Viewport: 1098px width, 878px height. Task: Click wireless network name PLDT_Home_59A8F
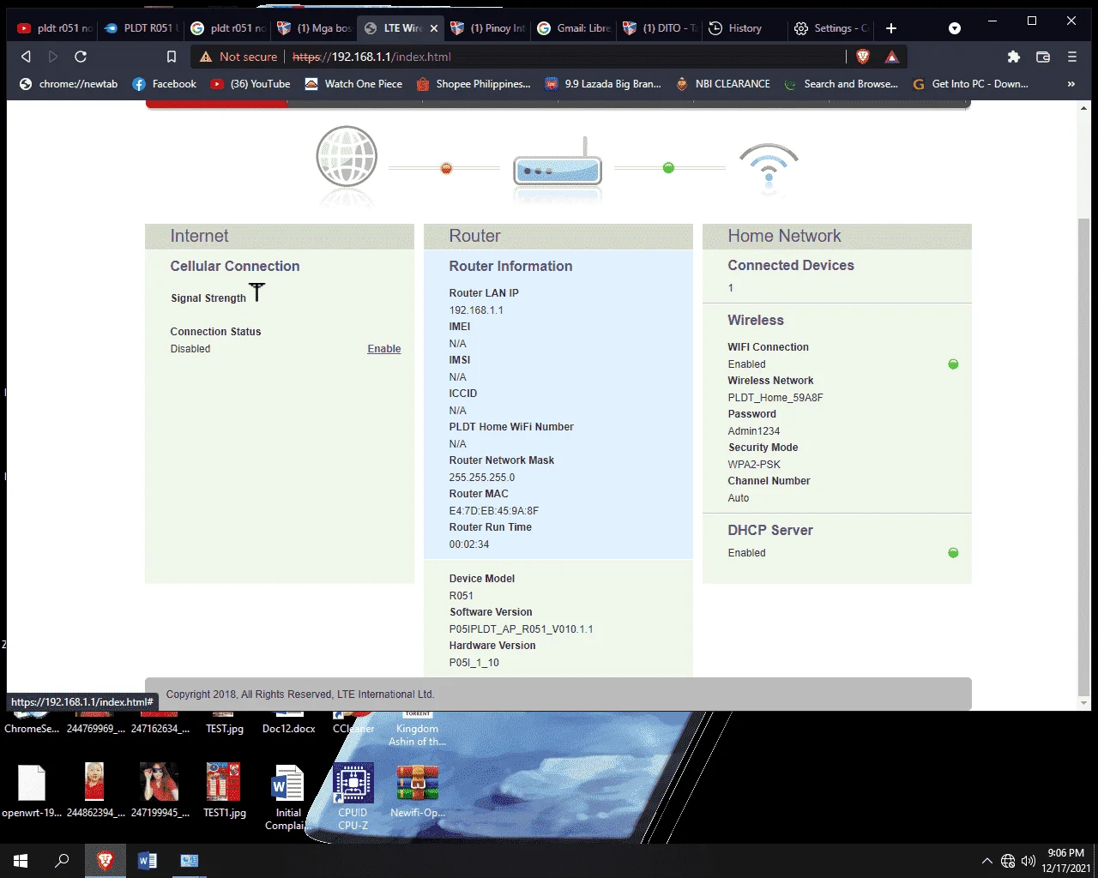(775, 398)
